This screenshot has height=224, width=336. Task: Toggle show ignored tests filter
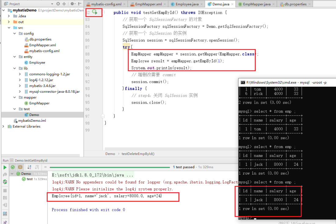(x=20, y=167)
